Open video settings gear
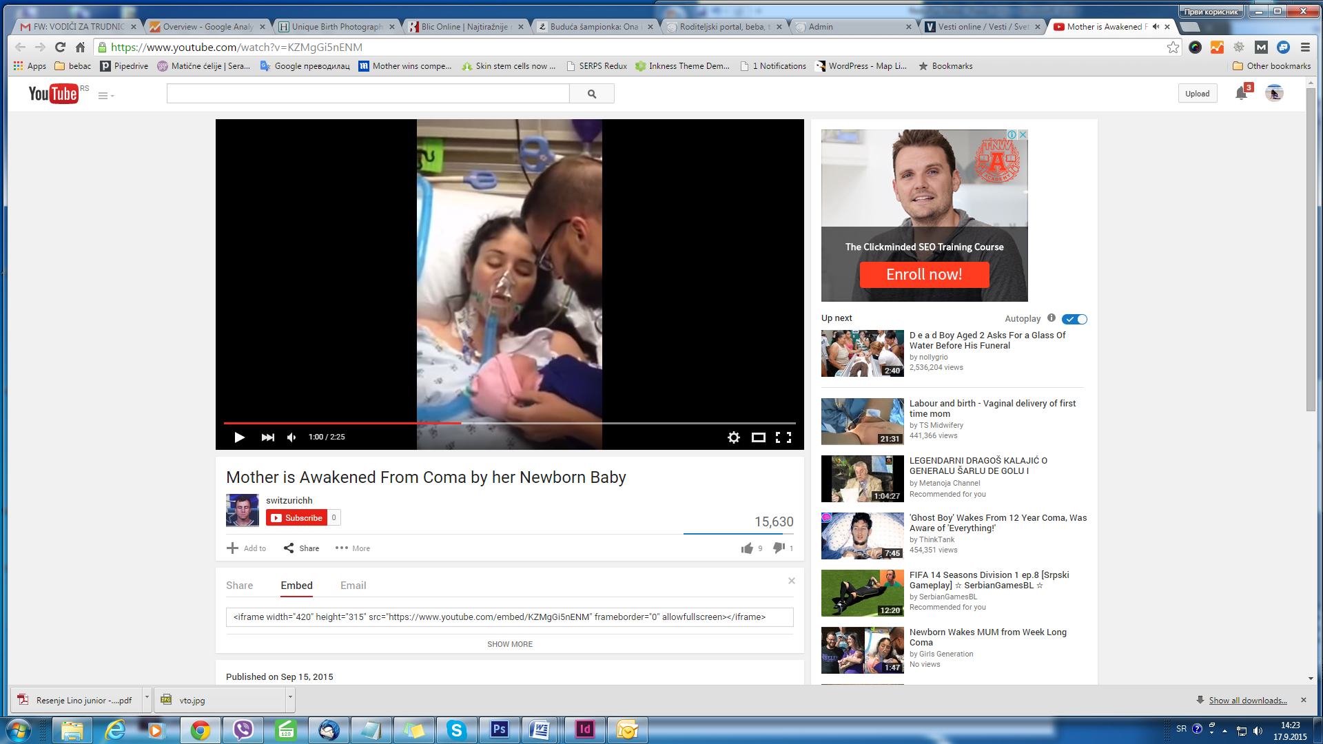This screenshot has width=1323, height=744. click(x=734, y=437)
